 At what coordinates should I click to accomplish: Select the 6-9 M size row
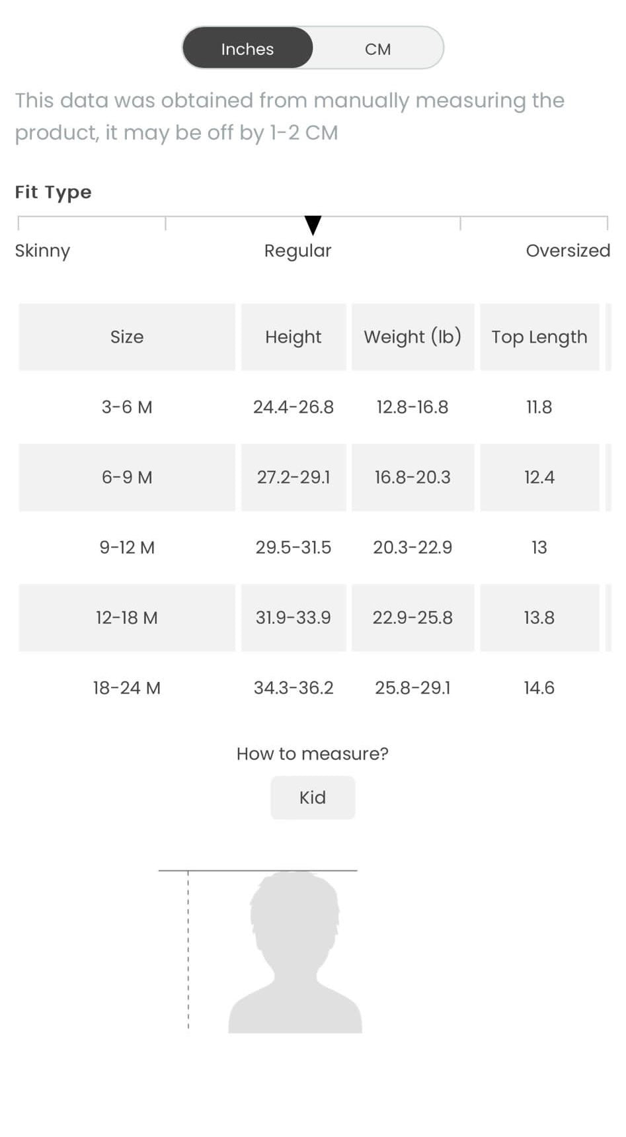coord(313,477)
